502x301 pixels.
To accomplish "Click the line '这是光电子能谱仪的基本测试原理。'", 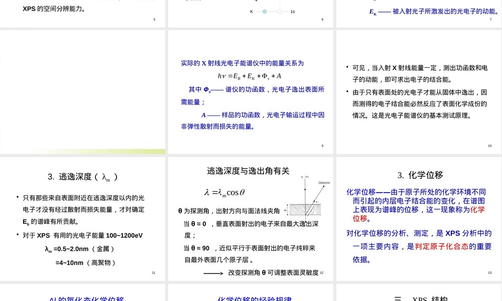I will click(x=422, y=116).
